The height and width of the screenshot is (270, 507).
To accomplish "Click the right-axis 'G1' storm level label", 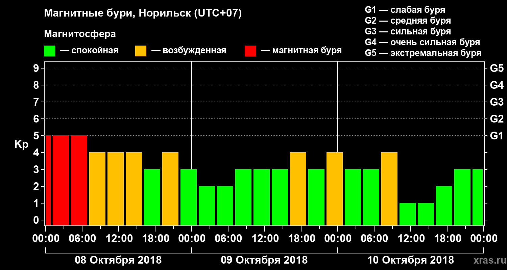I will pyautogui.click(x=497, y=136).
